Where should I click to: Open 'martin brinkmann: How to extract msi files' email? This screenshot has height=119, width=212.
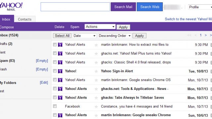pyautogui.click(x=135, y=45)
